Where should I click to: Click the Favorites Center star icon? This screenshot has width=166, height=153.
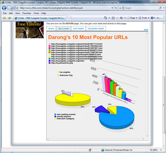click(4, 18)
